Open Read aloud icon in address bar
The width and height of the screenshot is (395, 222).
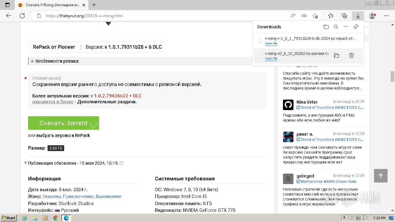(293, 16)
